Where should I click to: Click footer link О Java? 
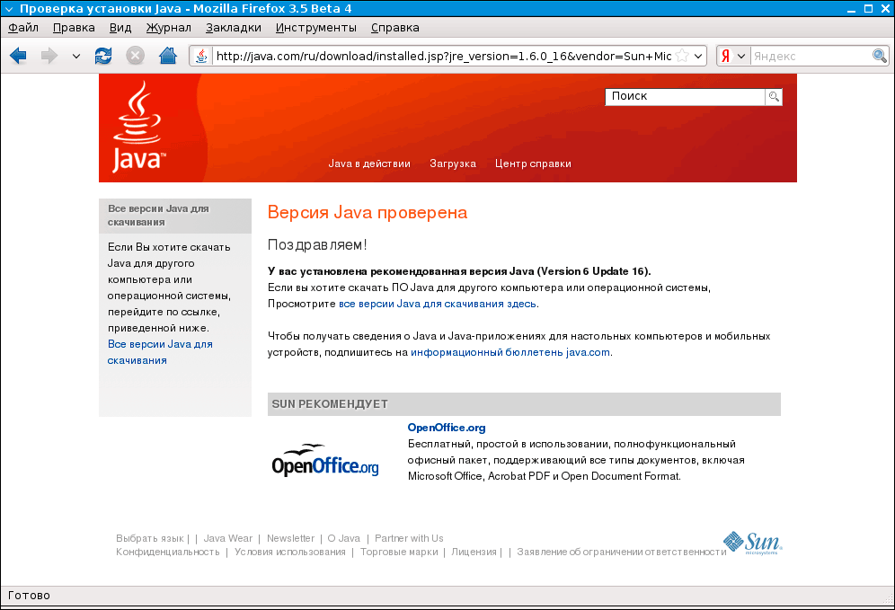click(343, 538)
